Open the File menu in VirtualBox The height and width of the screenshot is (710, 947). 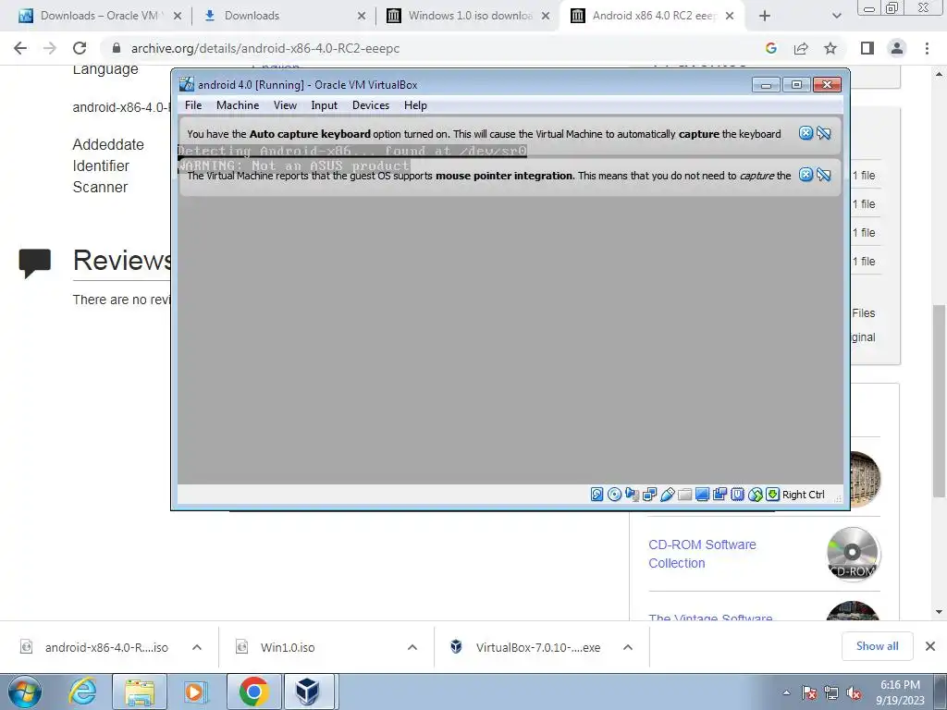[193, 105]
